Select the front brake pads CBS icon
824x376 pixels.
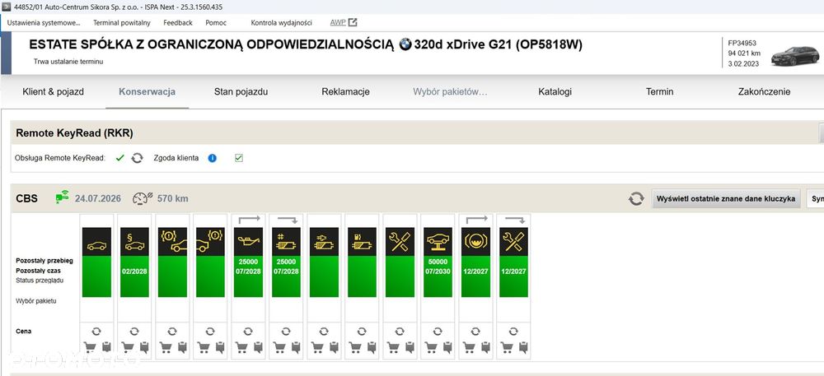coord(172,242)
